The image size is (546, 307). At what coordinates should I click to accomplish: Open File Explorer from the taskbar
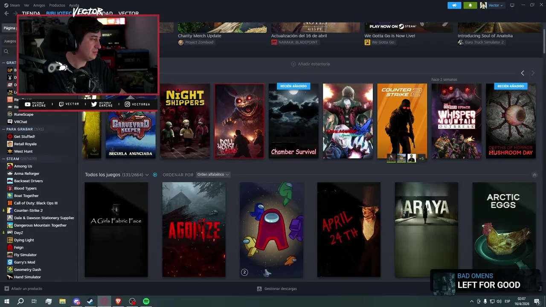pos(62,301)
